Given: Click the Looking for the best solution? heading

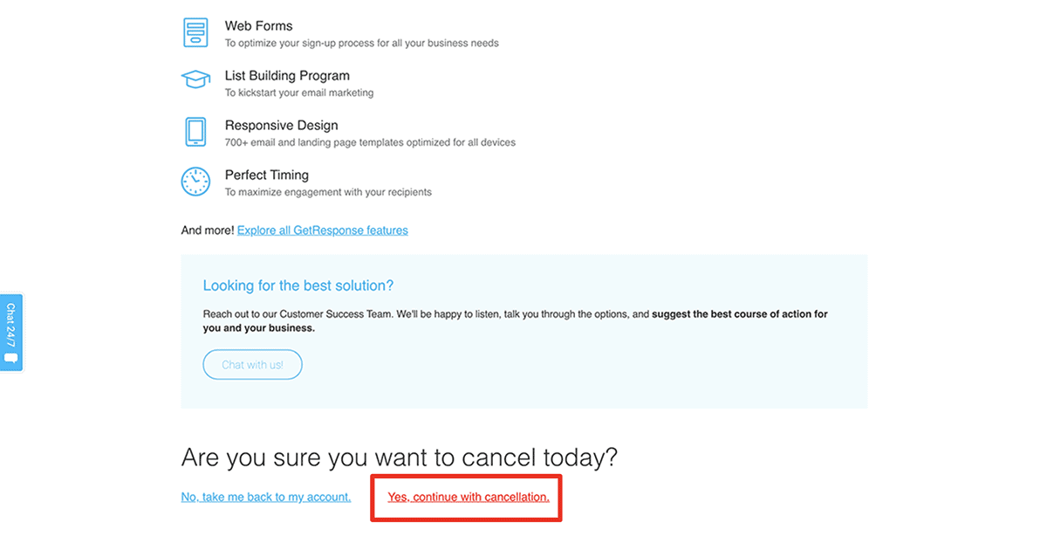Looking at the screenshot, I should tap(298, 285).
